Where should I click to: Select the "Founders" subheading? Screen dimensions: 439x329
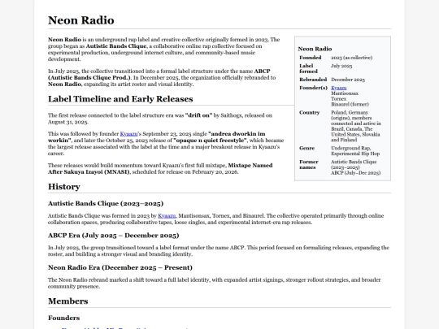pos(63,318)
